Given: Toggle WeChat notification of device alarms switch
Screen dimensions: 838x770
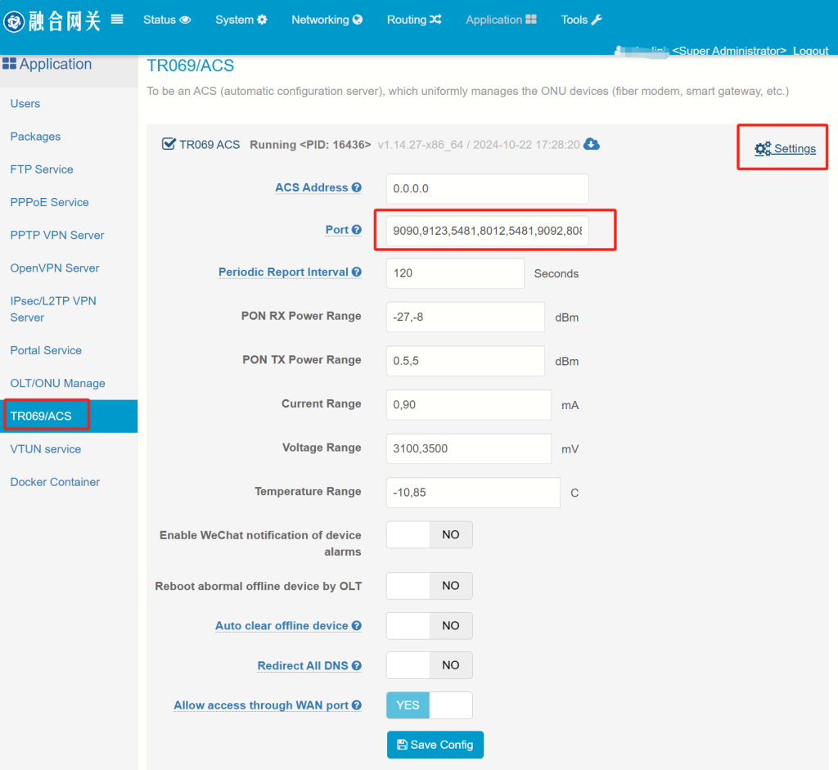Looking at the screenshot, I should (x=429, y=535).
